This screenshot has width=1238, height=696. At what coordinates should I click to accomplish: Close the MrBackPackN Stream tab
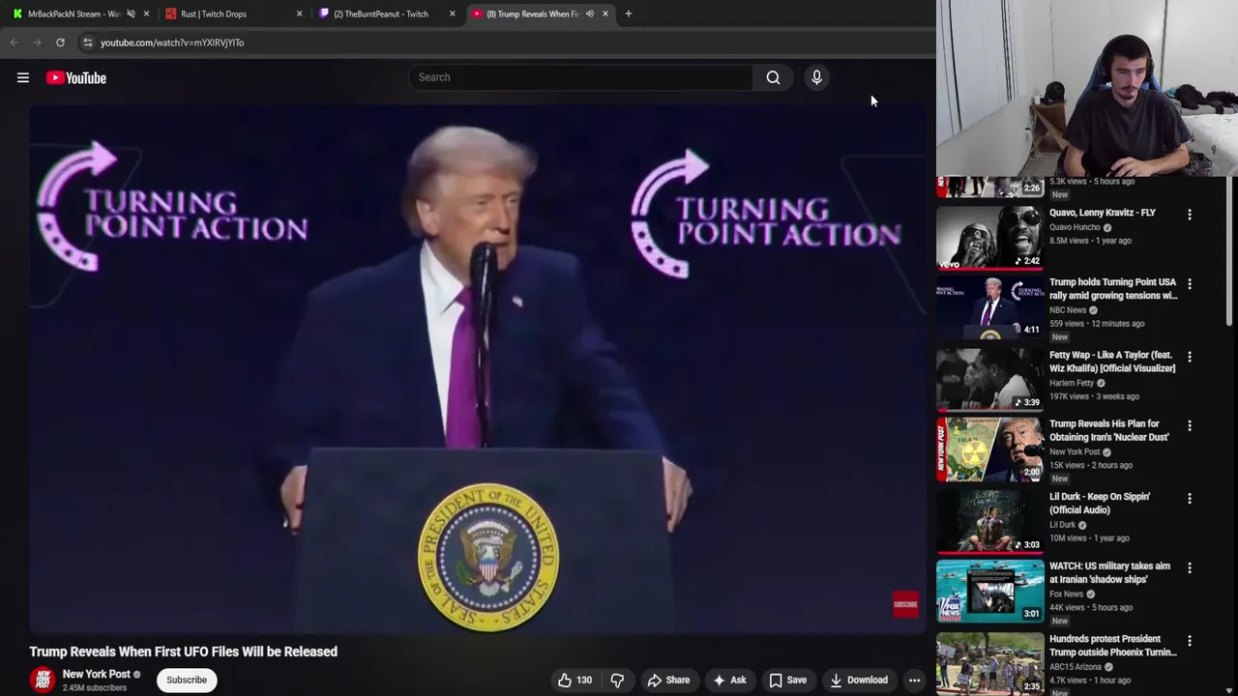click(146, 14)
